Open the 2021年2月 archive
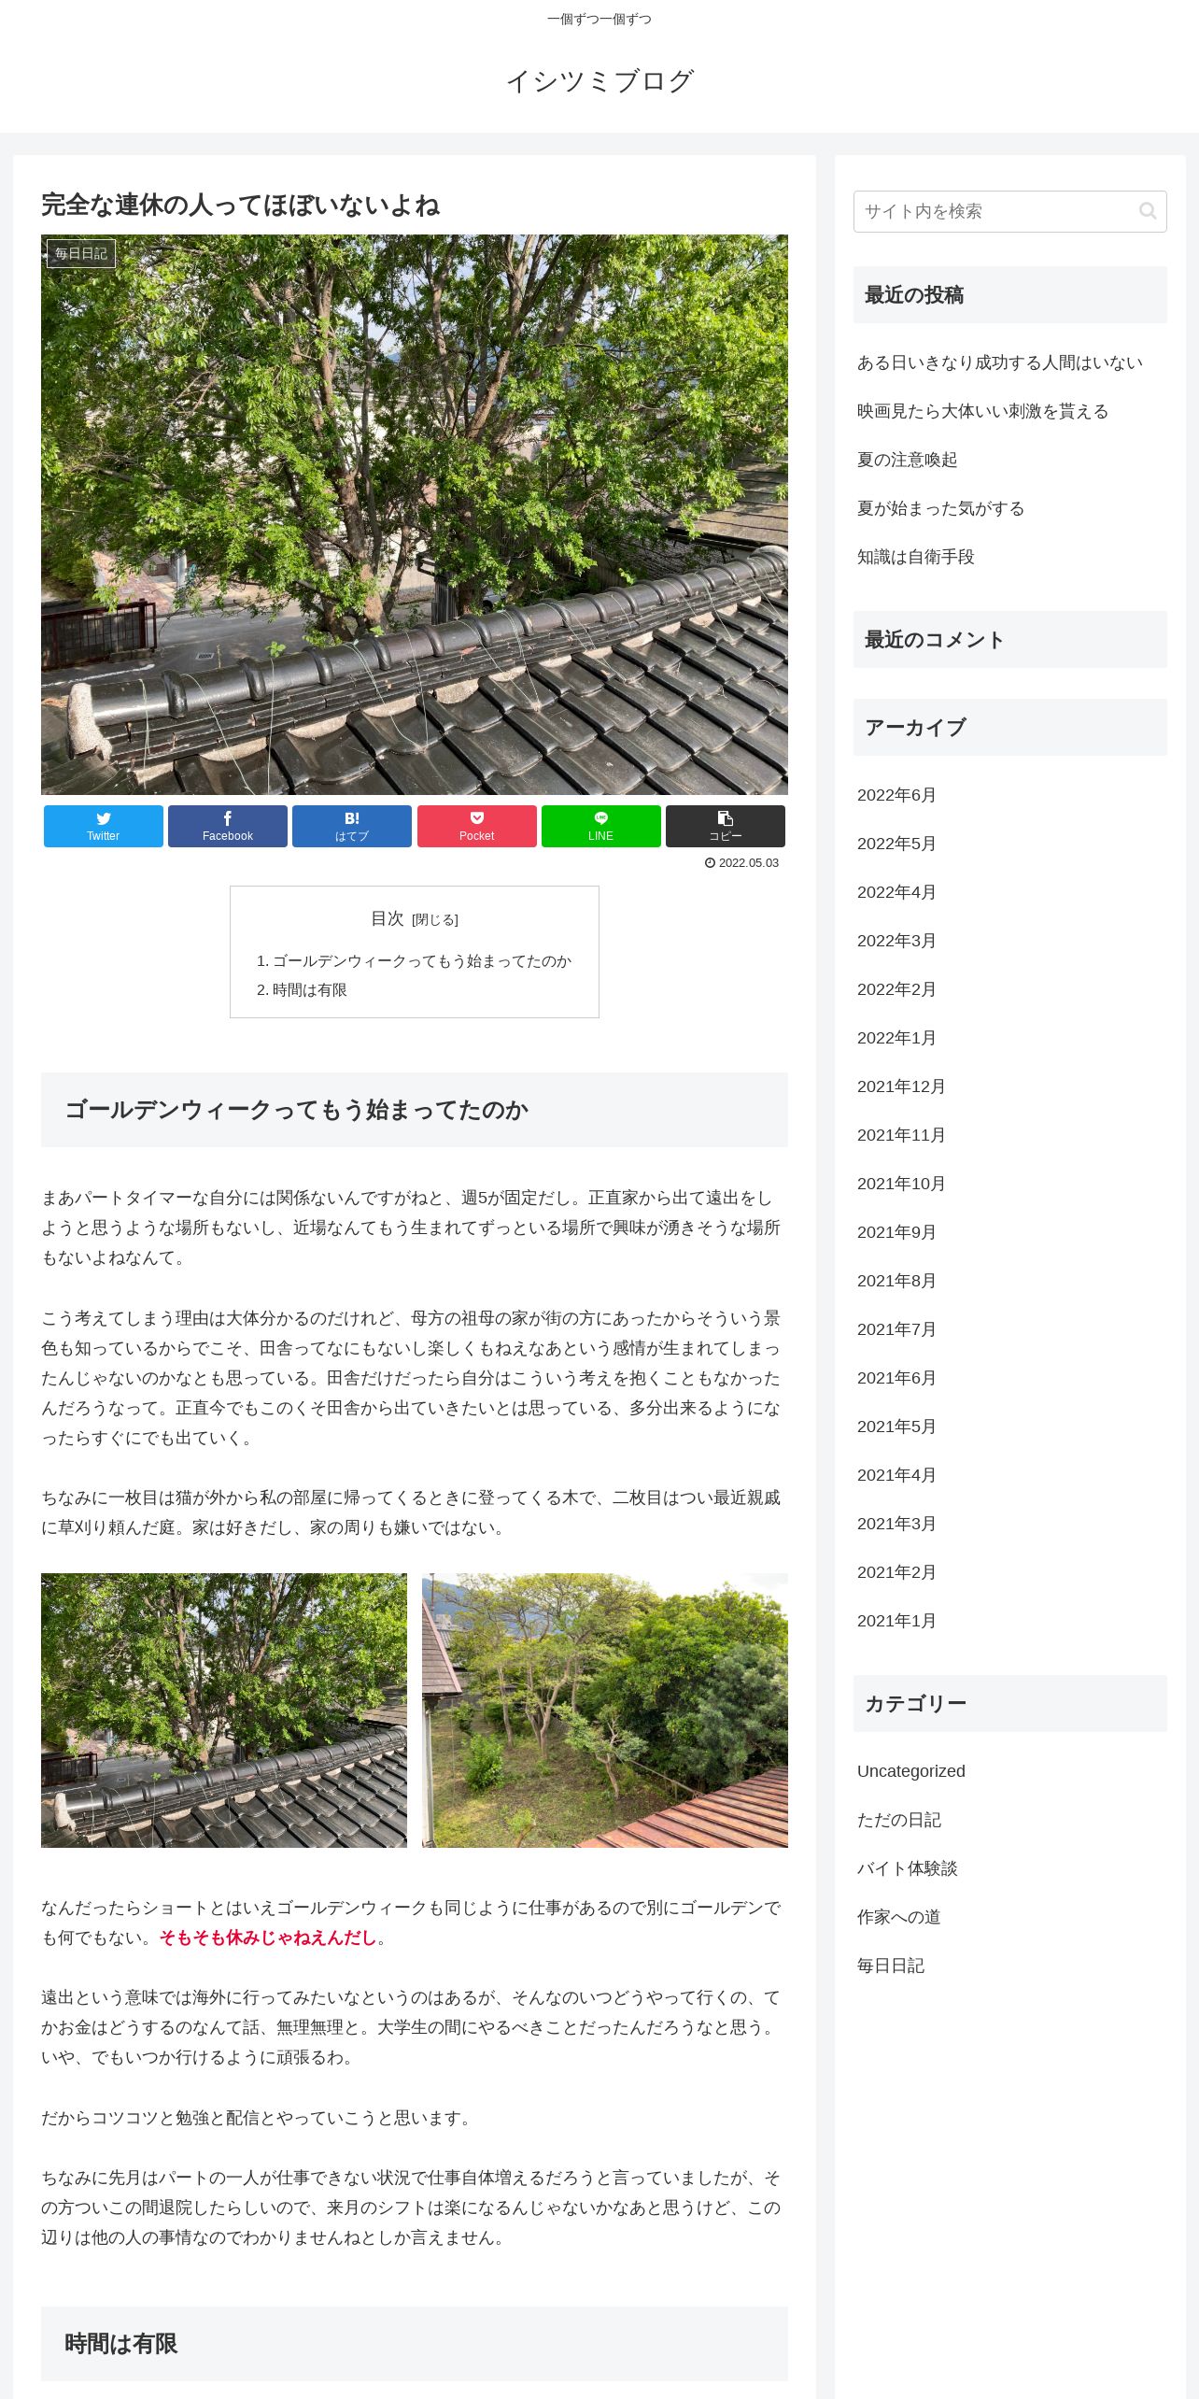The width and height of the screenshot is (1199, 2399). tap(896, 1572)
